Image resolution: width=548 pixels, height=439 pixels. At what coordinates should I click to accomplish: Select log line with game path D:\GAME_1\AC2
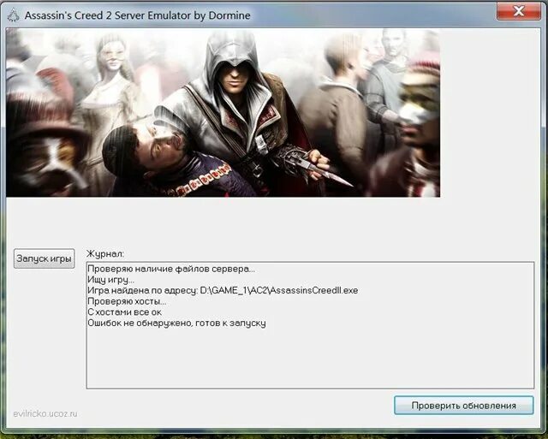coord(223,291)
